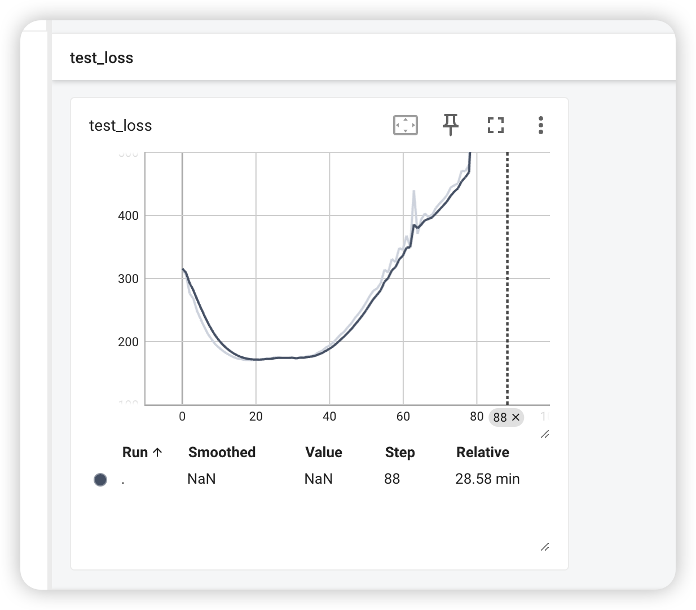
Task: Click the test_loss card title
Action: click(121, 126)
